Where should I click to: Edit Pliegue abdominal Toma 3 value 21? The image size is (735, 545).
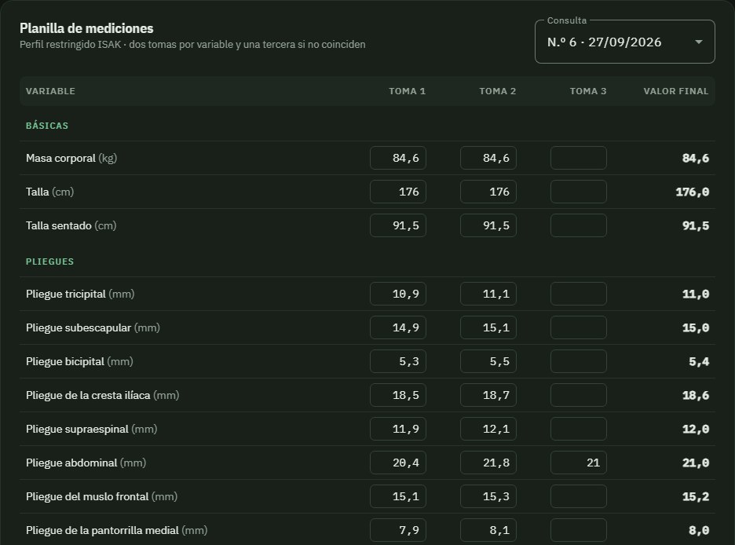[579, 463]
